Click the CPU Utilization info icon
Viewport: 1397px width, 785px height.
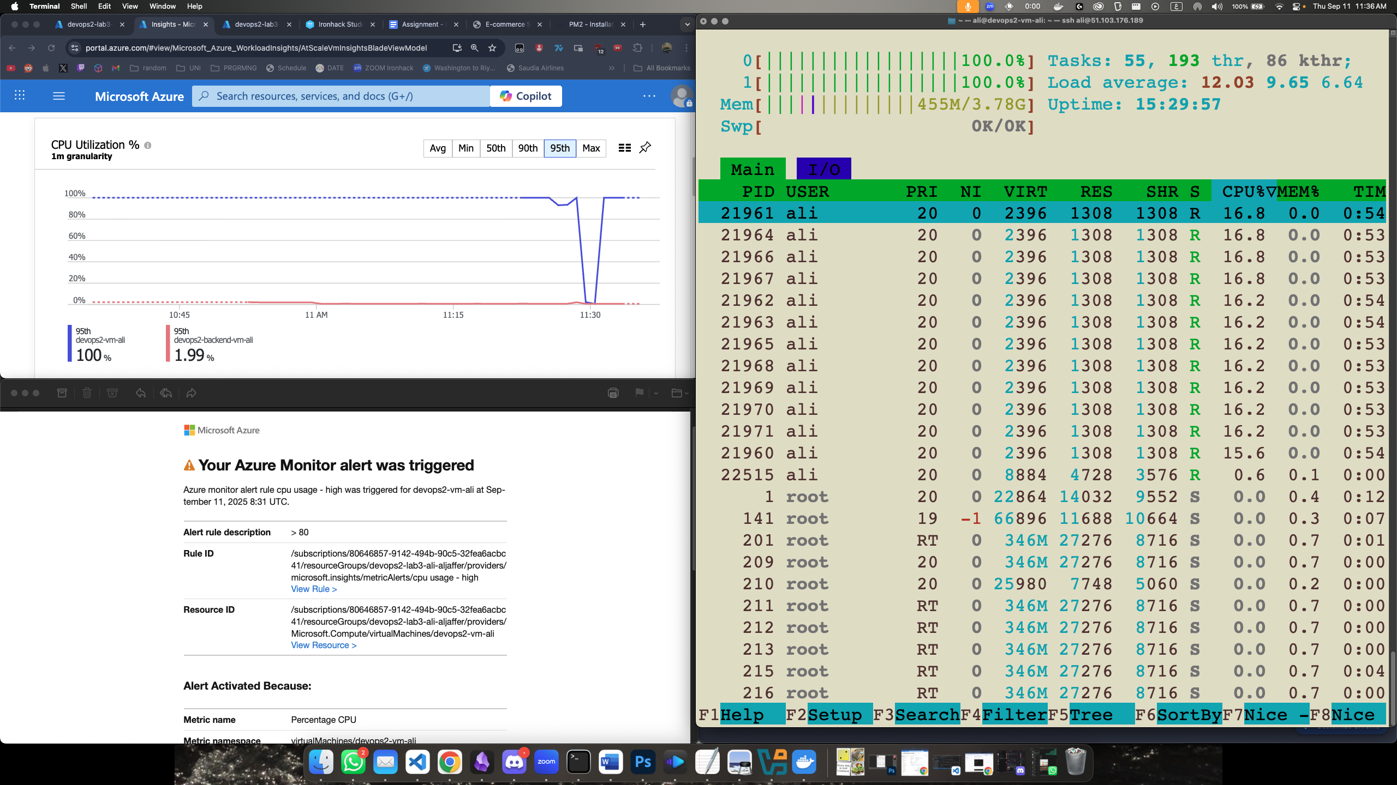(x=147, y=146)
